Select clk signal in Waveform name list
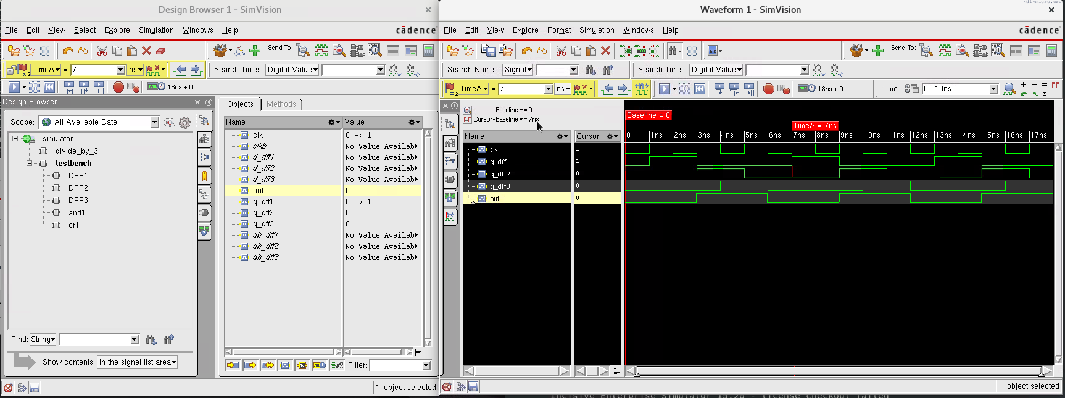The image size is (1065, 398). click(x=494, y=149)
